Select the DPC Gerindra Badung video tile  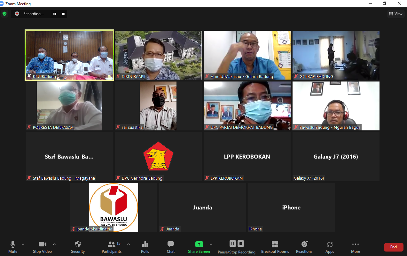[158, 157]
